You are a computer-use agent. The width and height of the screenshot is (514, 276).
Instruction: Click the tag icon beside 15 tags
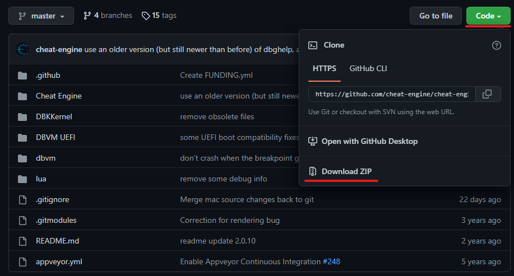point(146,16)
